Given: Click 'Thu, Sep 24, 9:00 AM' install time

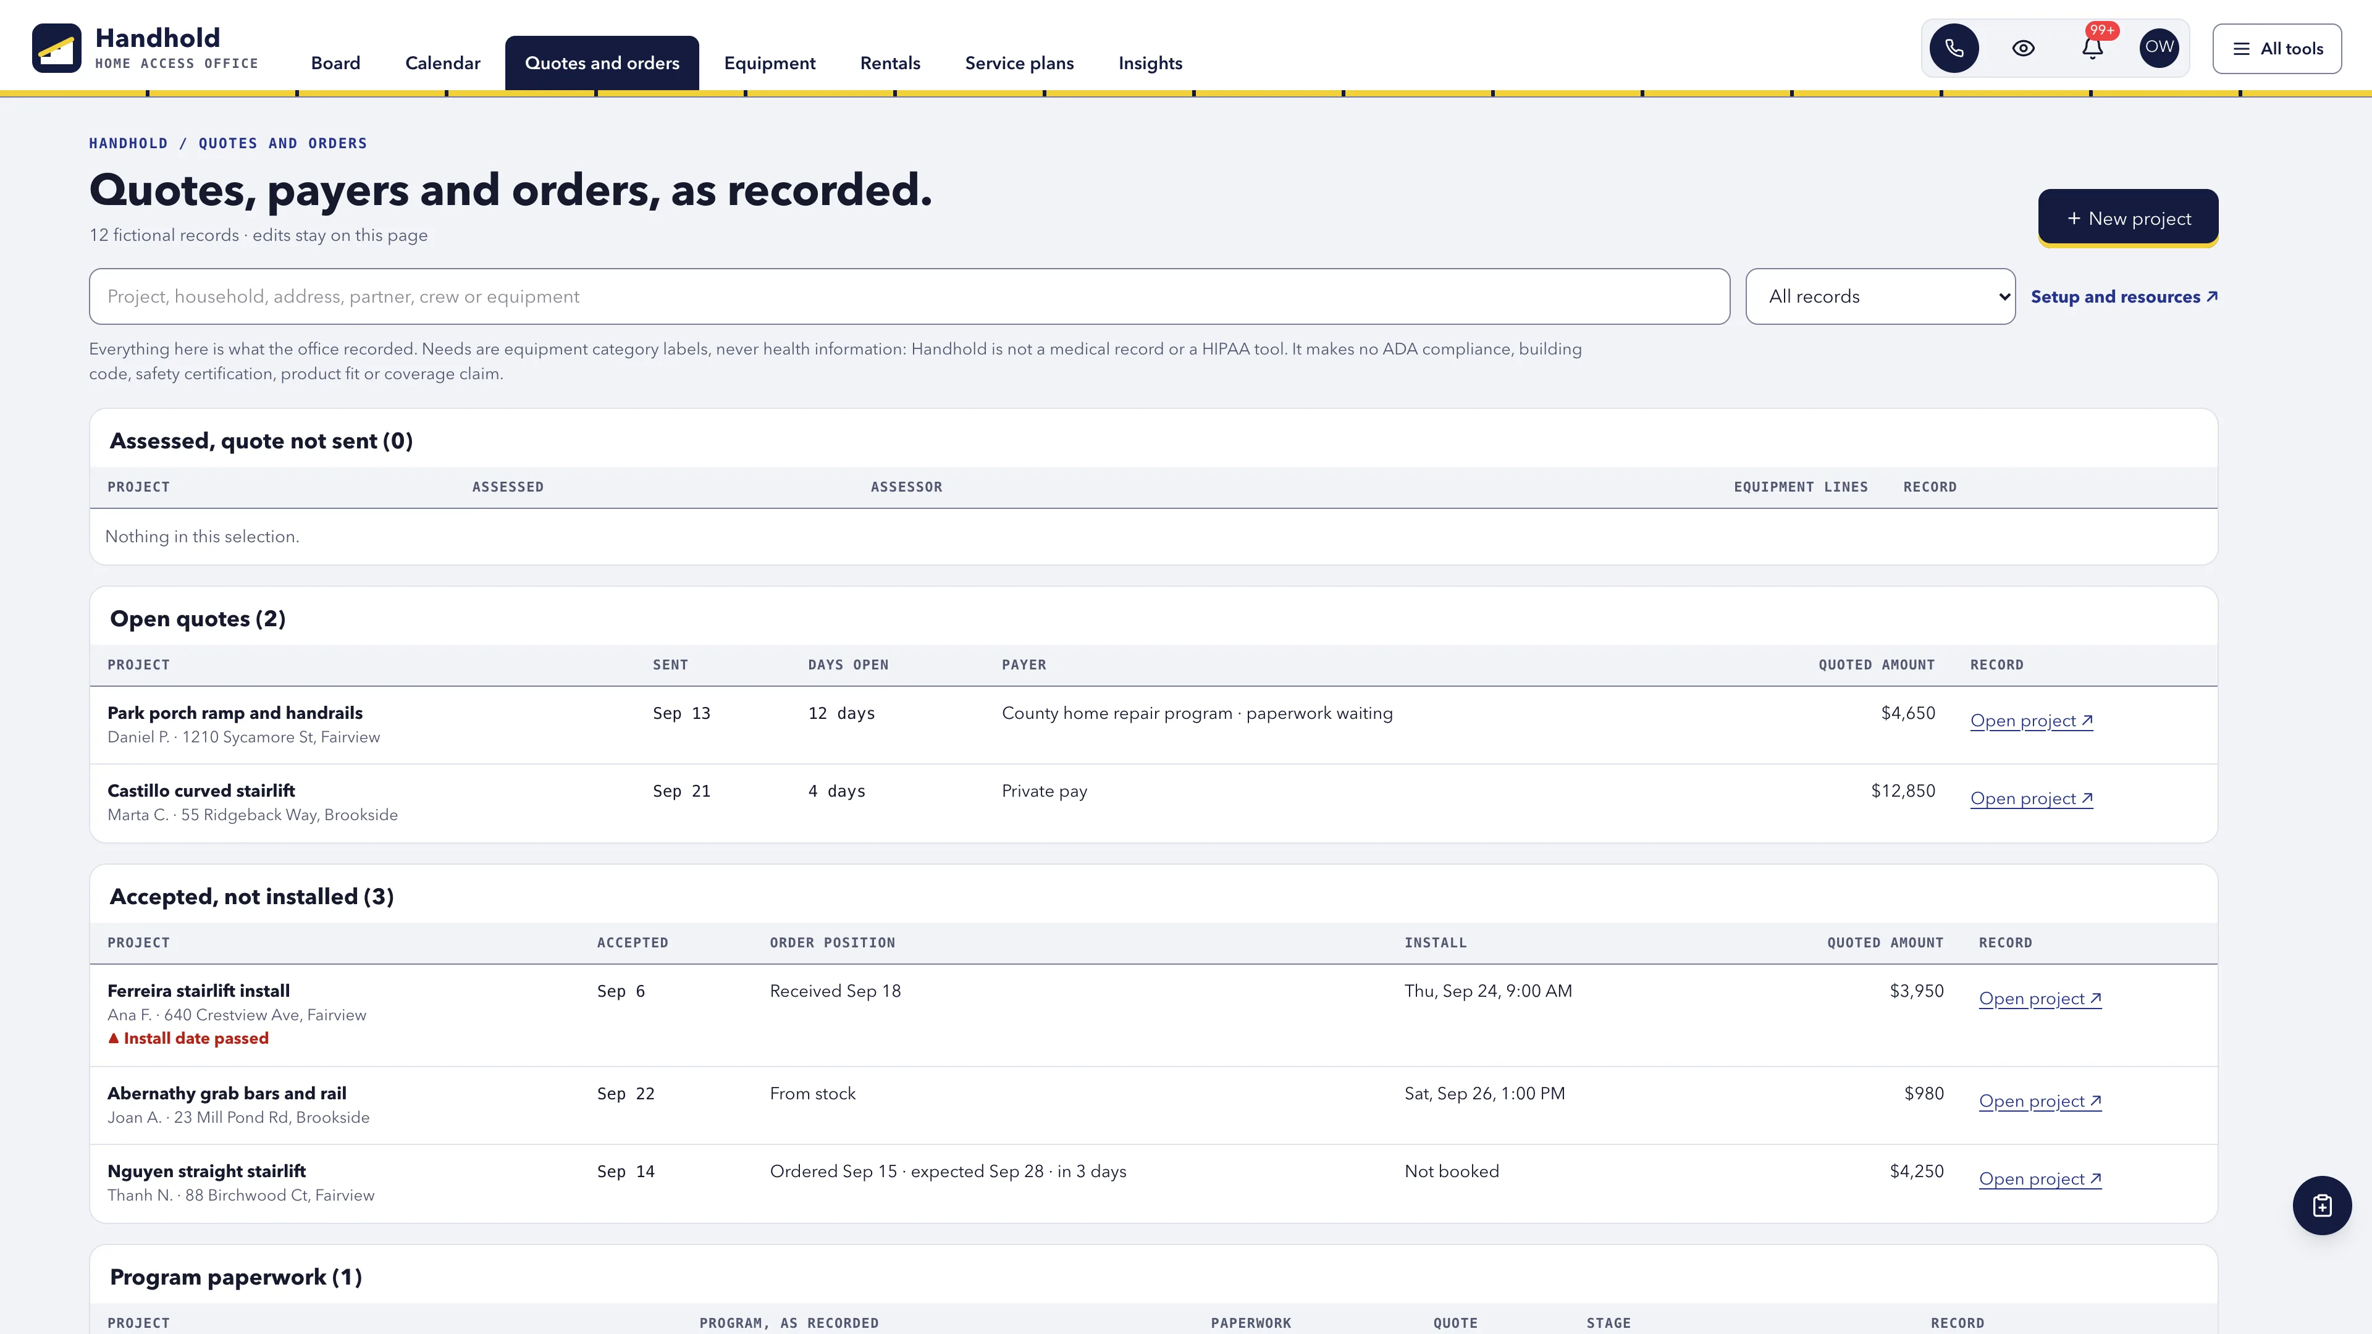Looking at the screenshot, I should coord(1488,991).
